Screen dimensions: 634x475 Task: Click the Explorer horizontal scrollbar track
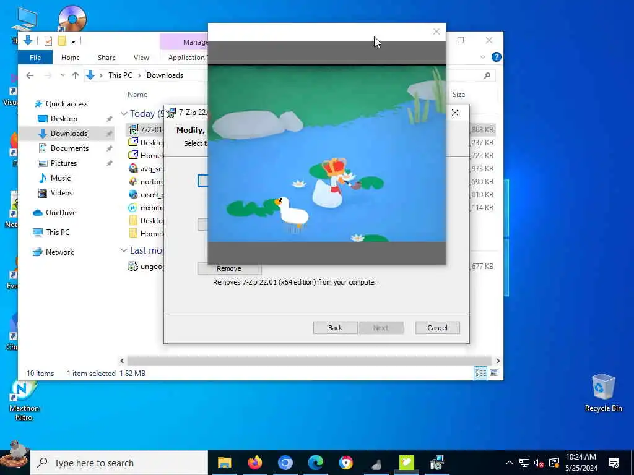[x=310, y=361]
